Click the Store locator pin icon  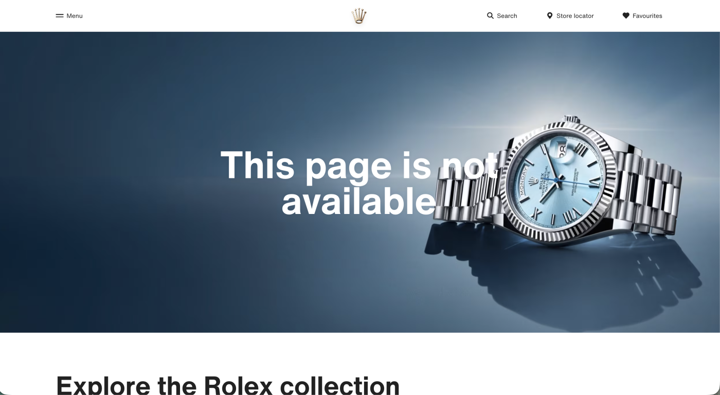coord(550,16)
